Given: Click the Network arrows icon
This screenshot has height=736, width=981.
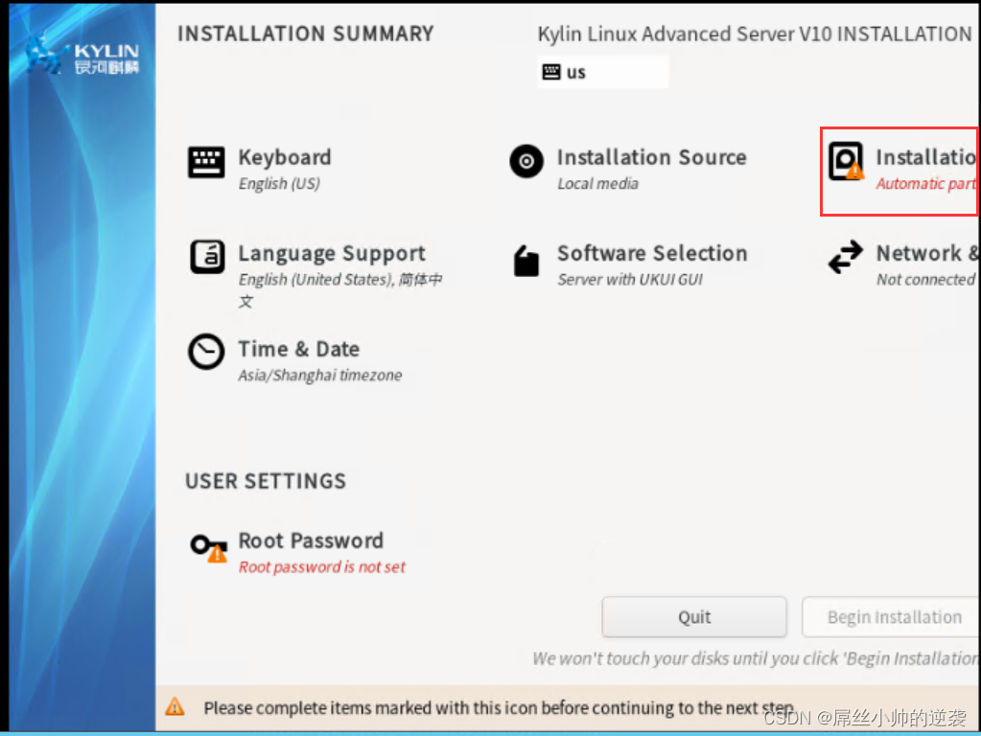Looking at the screenshot, I should click(x=845, y=258).
